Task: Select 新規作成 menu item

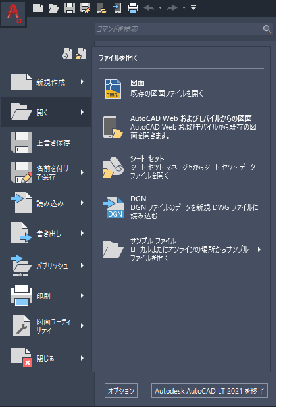Action: click(47, 82)
